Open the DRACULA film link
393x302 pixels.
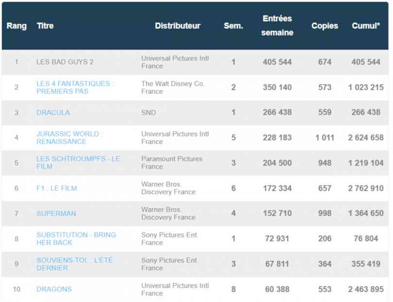click(53, 112)
